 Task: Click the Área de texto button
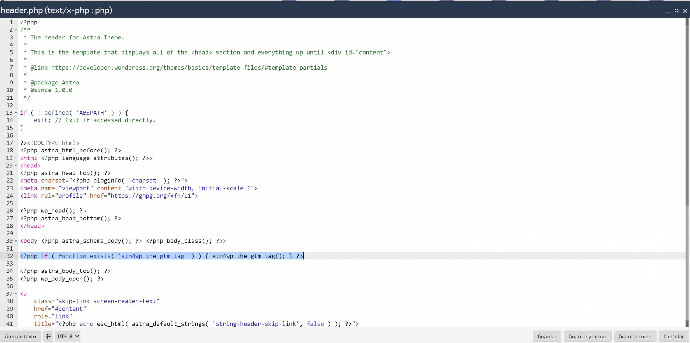pyautogui.click(x=20, y=336)
